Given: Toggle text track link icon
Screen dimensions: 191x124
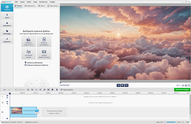Looking at the screenshot, I should tap(7, 97).
